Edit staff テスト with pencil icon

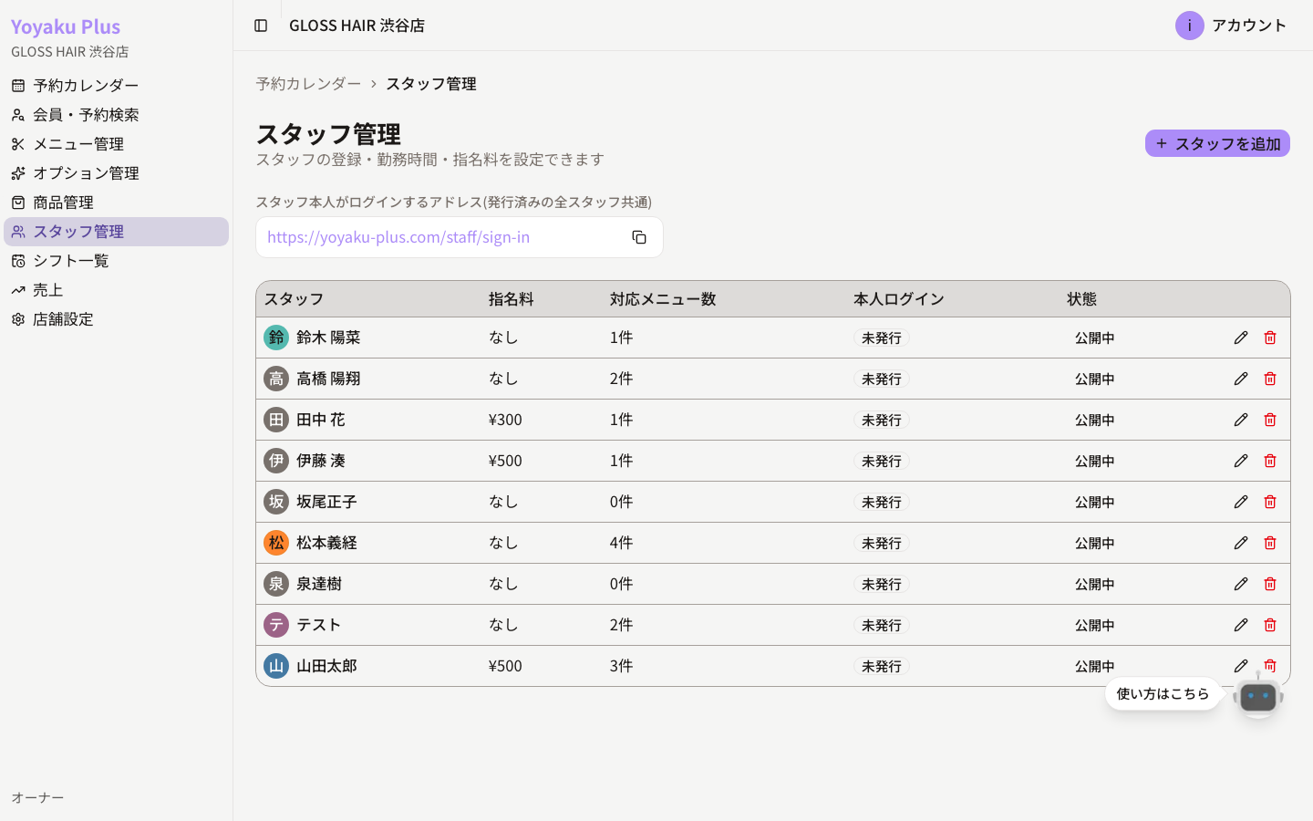click(x=1241, y=625)
